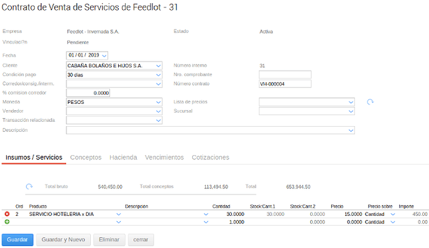Image resolution: width=429 pixels, height=248 pixels.
Task: Click the Ord value 2 in first row
Action: [17, 214]
